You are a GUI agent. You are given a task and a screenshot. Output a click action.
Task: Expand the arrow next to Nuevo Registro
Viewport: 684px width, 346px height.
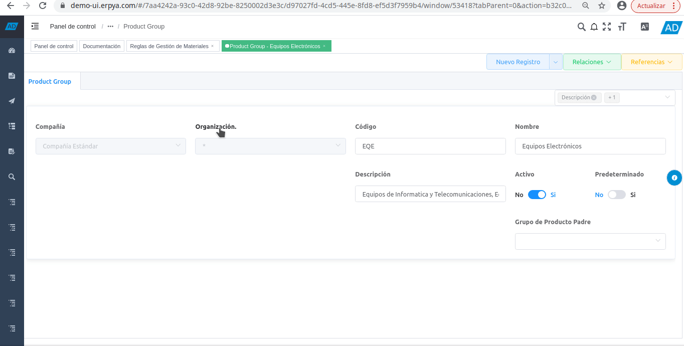556,62
